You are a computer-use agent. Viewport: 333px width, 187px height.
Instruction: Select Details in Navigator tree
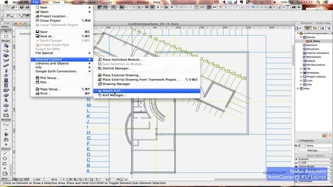pyautogui.click(x=311, y=61)
